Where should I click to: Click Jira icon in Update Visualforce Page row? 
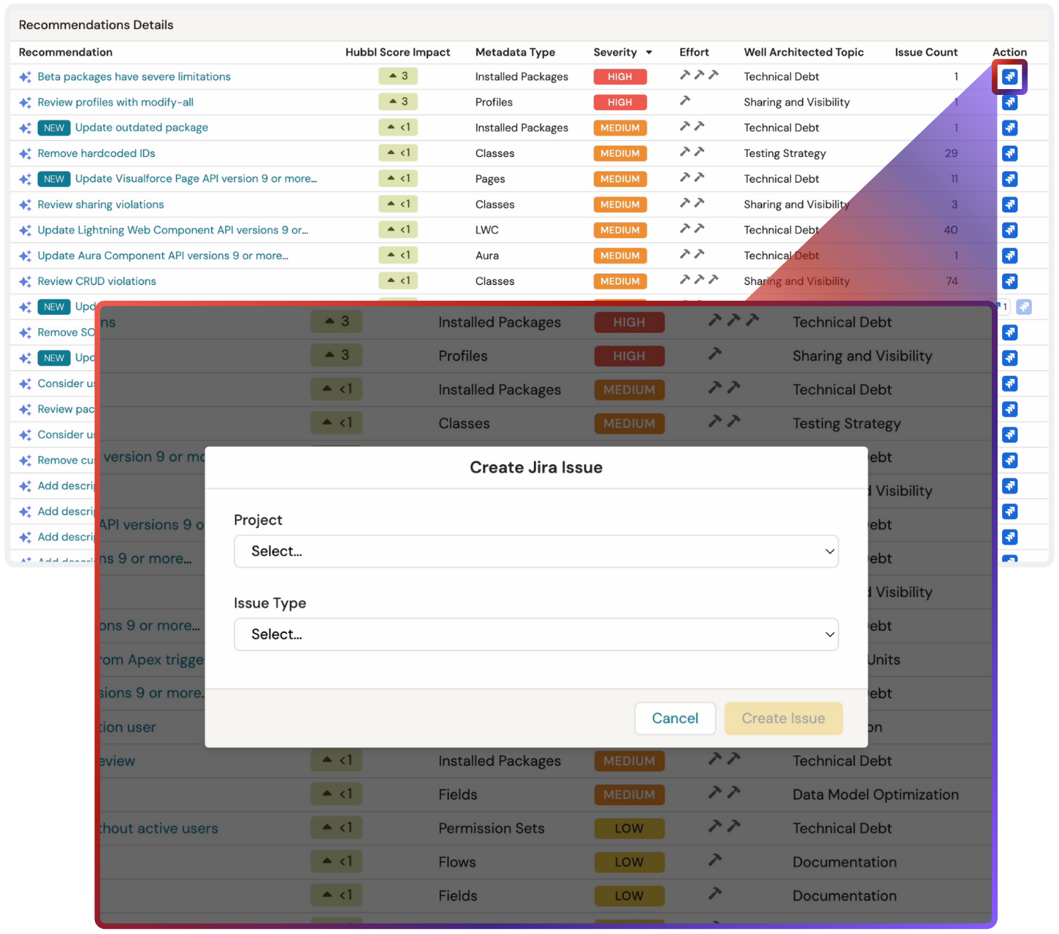coord(1009,179)
